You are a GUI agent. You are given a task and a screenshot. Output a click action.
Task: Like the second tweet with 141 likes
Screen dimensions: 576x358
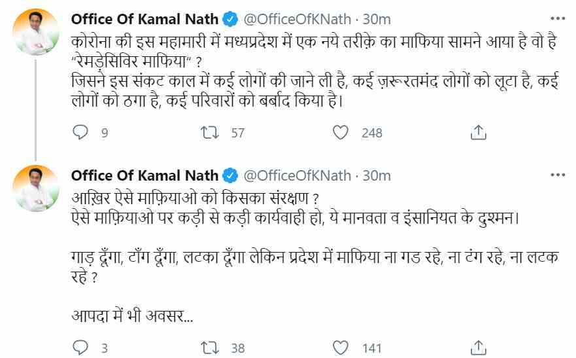[x=341, y=346]
